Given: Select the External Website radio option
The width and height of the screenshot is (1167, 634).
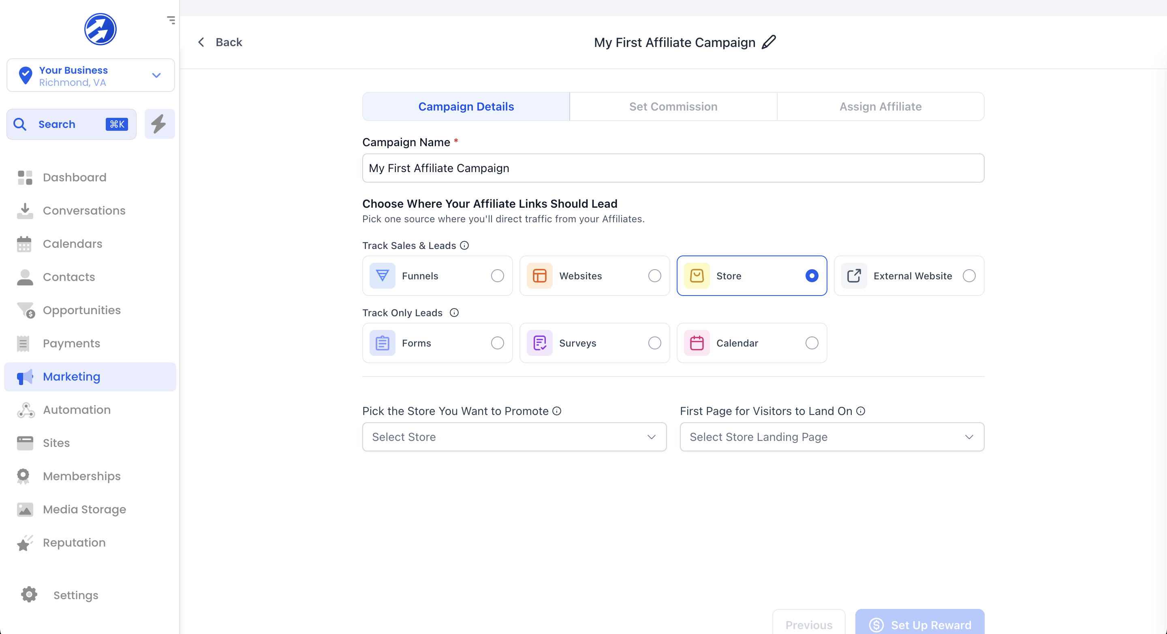Looking at the screenshot, I should pos(968,276).
